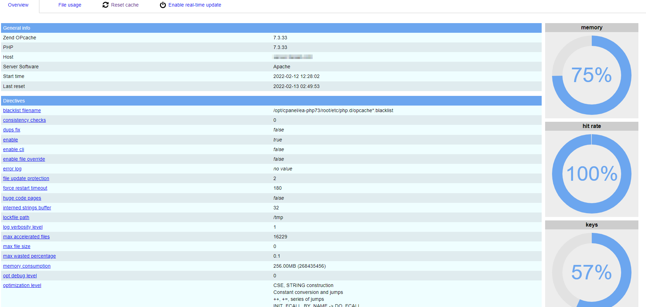Open the blacklist filename directive link
Screen dimensions: 646x307
pyautogui.click(x=22, y=110)
